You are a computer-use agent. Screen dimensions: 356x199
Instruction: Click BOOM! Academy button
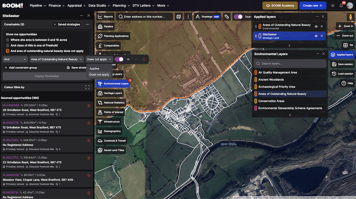(x=280, y=5)
